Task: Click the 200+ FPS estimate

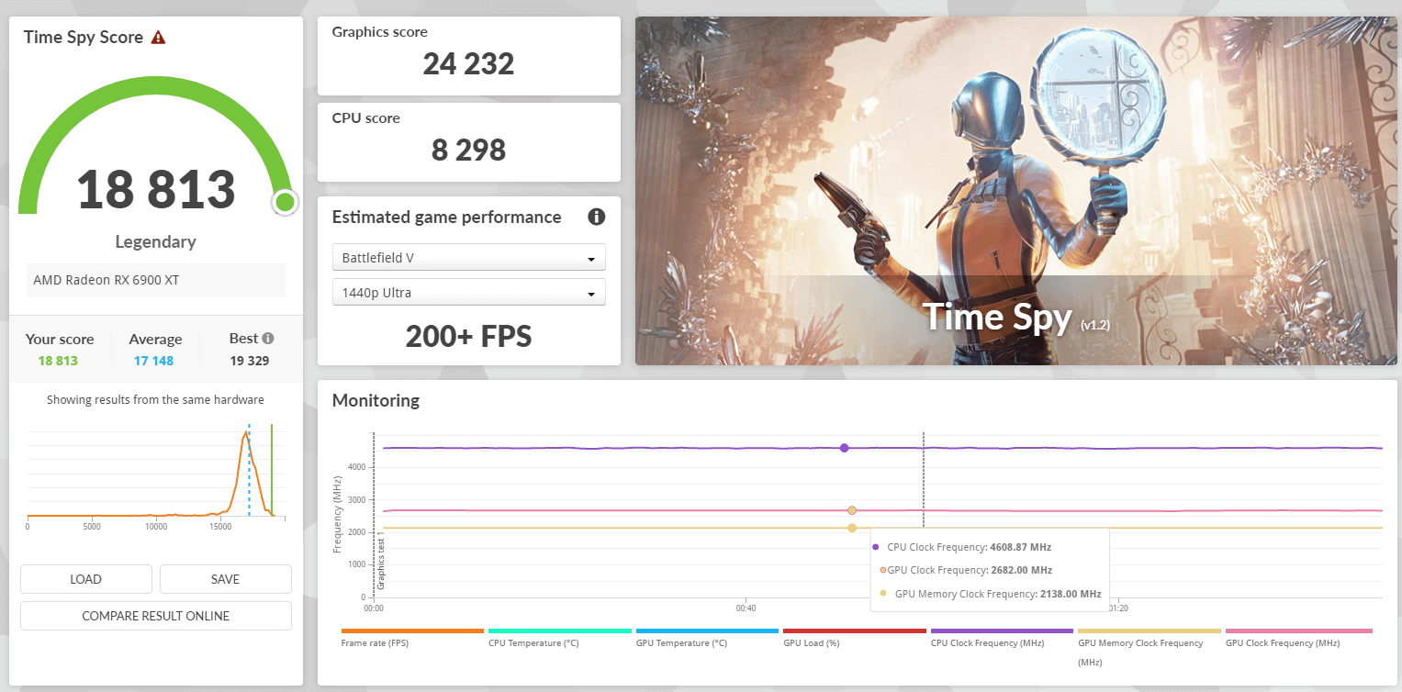Action: [x=468, y=337]
